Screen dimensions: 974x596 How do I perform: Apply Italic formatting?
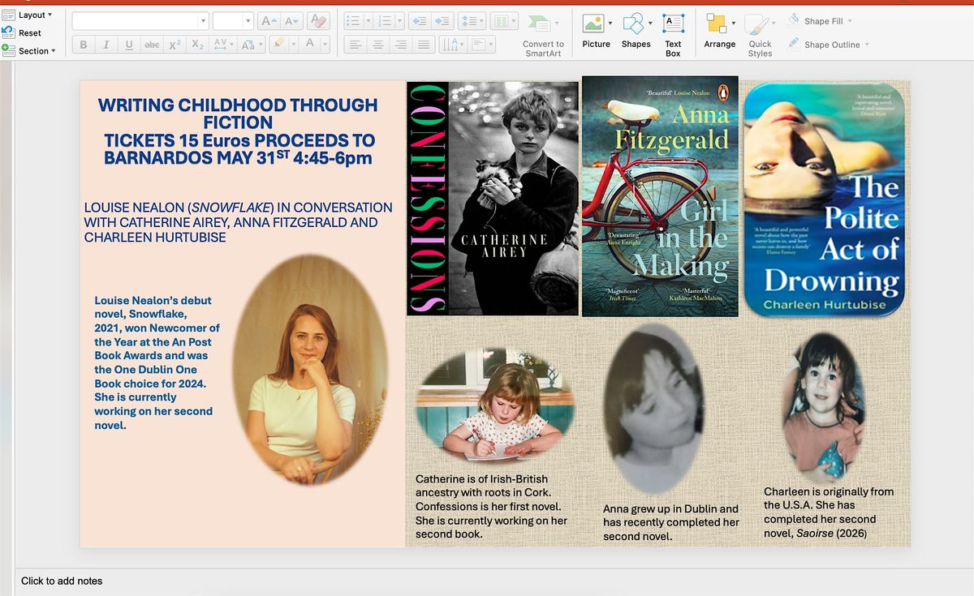106,45
